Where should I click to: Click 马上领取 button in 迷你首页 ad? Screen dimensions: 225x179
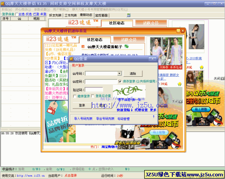(159, 132)
